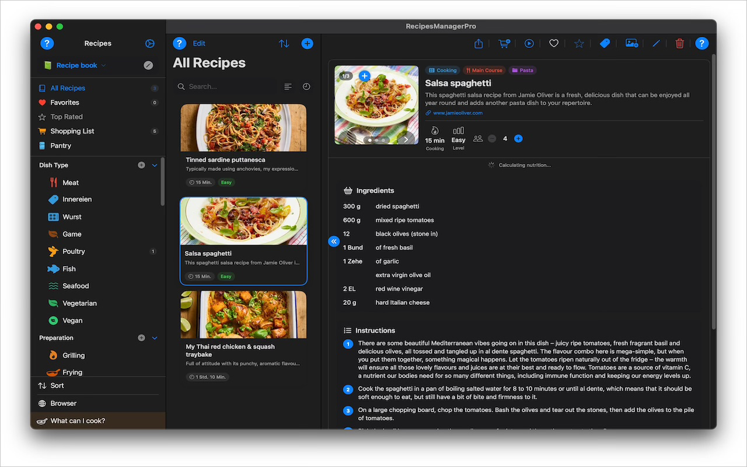Click the Pasta tag

523,70
